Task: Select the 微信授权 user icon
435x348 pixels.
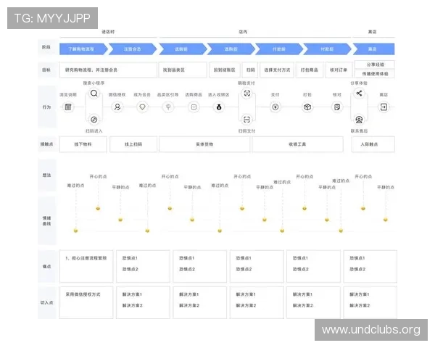Action: tap(117, 107)
